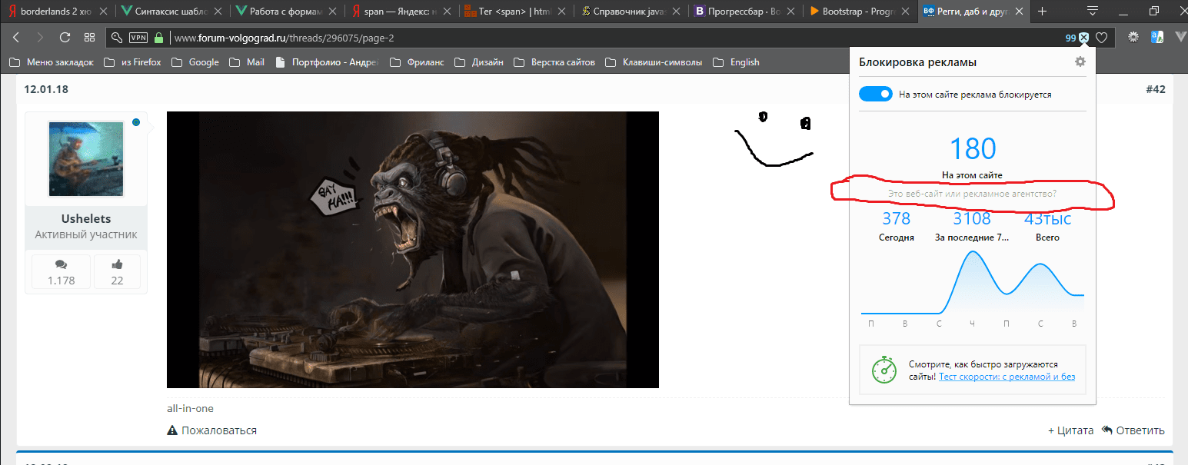The width and height of the screenshot is (1188, 465).
Task: Switch to the Работа с формами tab
Action: tap(287, 12)
